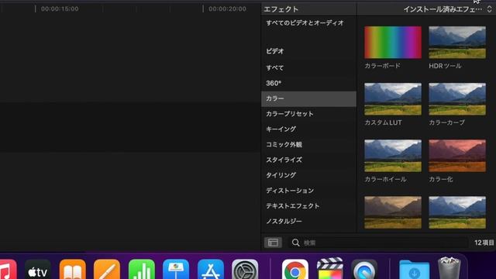Select すべてのビデオとオーディオ category
The width and height of the screenshot is (496, 279).
pyautogui.click(x=305, y=22)
